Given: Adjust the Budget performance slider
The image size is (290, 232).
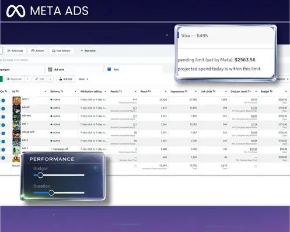Looking at the screenshot, I should pos(40,175).
